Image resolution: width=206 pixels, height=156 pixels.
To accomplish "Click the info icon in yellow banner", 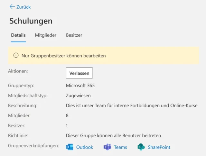I will click(16, 55).
